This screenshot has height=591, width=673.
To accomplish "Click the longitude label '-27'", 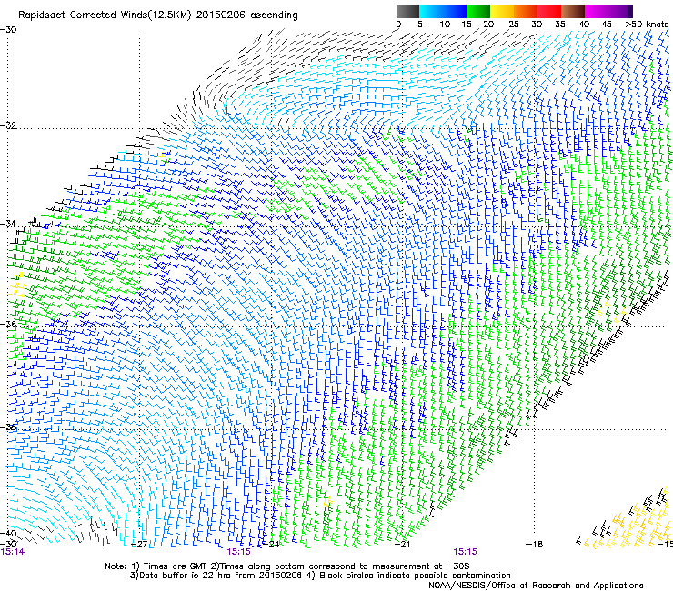I will click(x=139, y=545).
